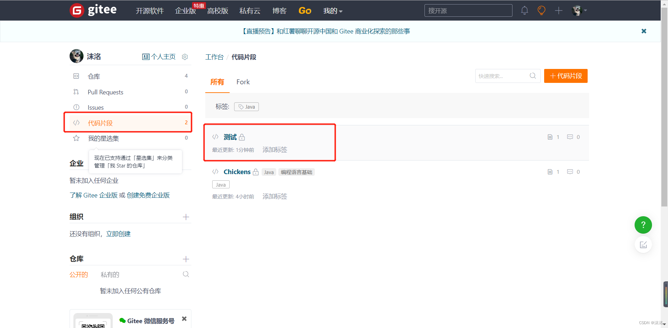
Task: Click the 沫洛 sidebar avatar
Action: [77, 56]
